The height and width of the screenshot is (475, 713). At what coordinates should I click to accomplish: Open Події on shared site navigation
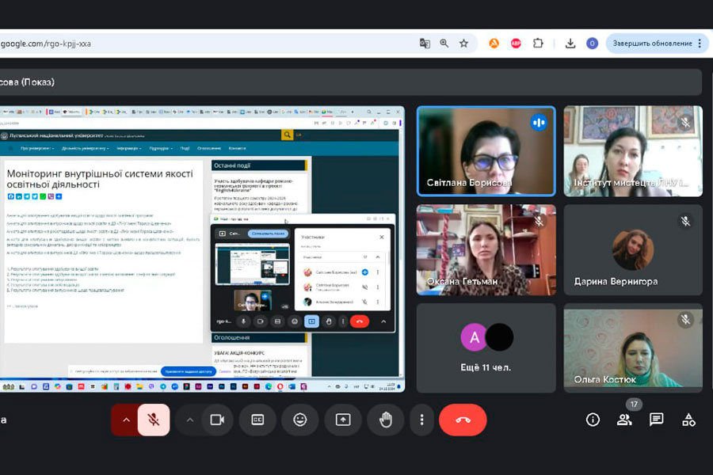[x=185, y=148]
